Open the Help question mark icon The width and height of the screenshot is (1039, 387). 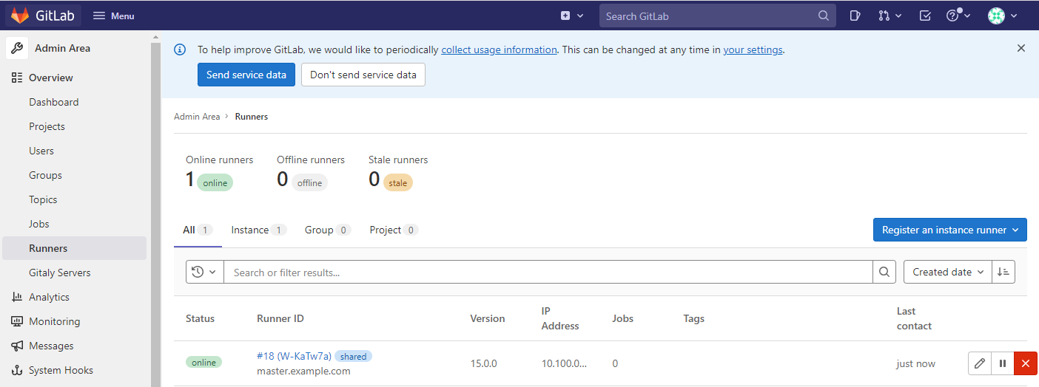[953, 16]
